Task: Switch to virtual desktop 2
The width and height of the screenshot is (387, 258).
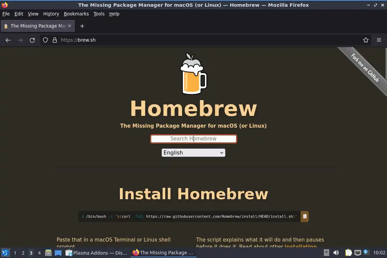Action: point(23,253)
